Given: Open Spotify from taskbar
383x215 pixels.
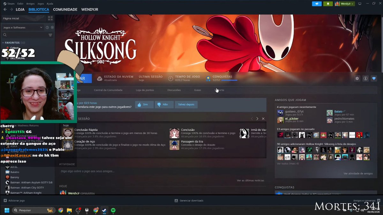Looking at the screenshot, I should coord(113,210).
